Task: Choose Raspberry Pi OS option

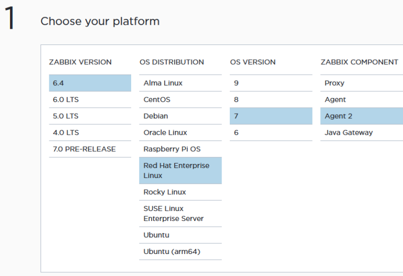Action: click(180, 149)
